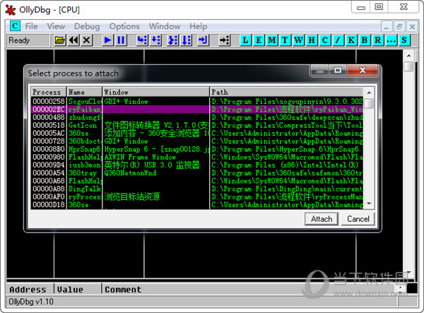Viewport: 424px width, 313px height.
Task: Click the CPU window C icon in menu bar
Action: tap(15, 26)
